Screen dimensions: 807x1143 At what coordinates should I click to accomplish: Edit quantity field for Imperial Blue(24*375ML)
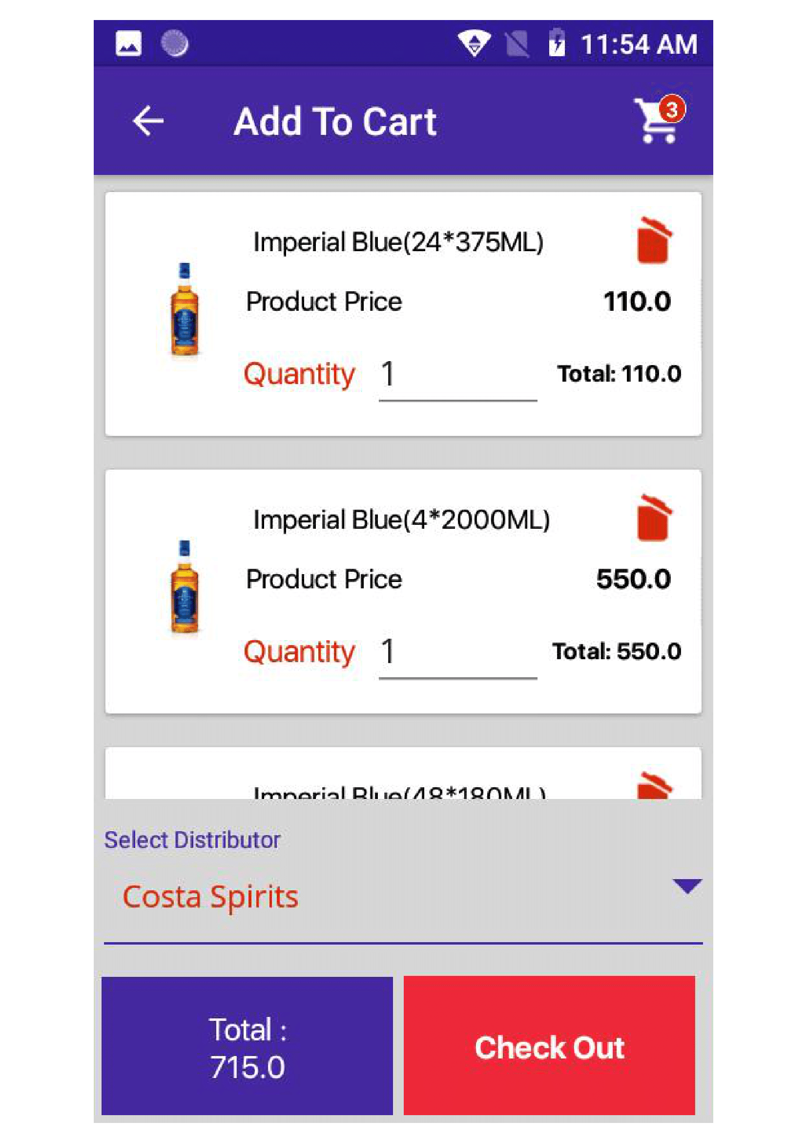click(x=457, y=375)
